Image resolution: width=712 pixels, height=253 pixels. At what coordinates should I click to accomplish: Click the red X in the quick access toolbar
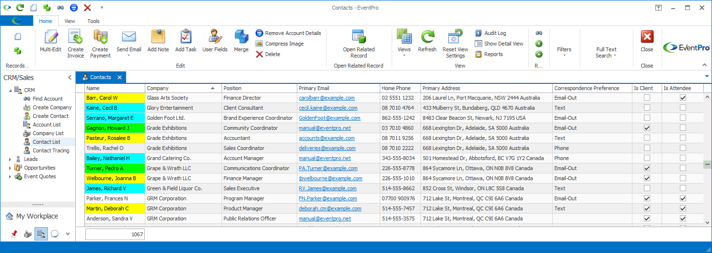(x=87, y=7)
